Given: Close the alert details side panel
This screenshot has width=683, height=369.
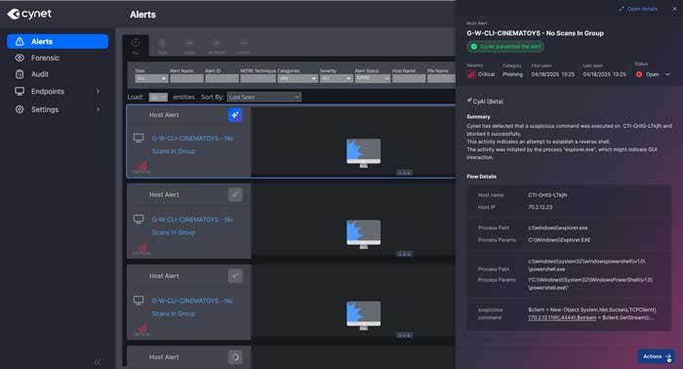Looking at the screenshot, I should coord(674,9).
